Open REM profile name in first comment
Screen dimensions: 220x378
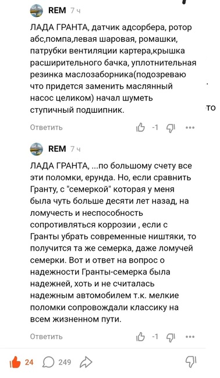coord(57,10)
